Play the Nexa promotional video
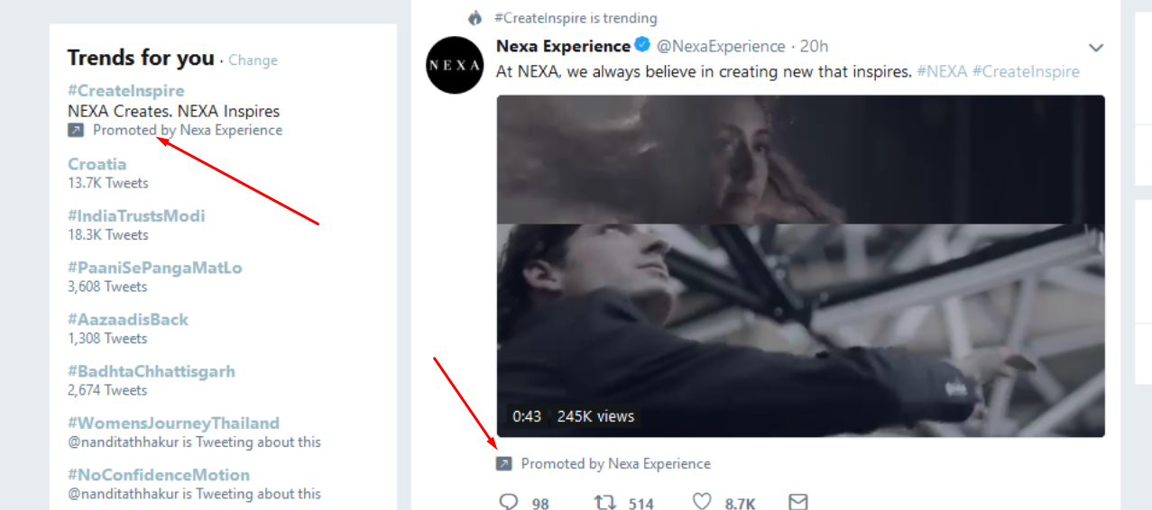Screen dimensions: 1152x510 pyautogui.click(x=801, y=266)
